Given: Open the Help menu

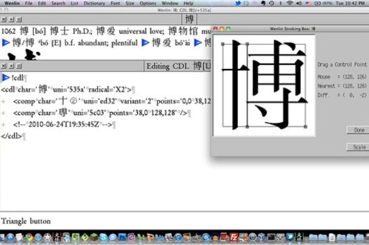Looking at the screenshot, I should [188, 3].
